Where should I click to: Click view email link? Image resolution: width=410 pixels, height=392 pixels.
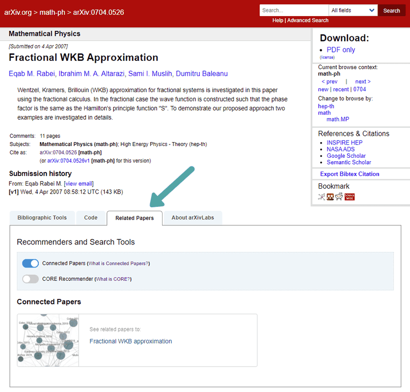pyautogui.click(x=79, y=184)
